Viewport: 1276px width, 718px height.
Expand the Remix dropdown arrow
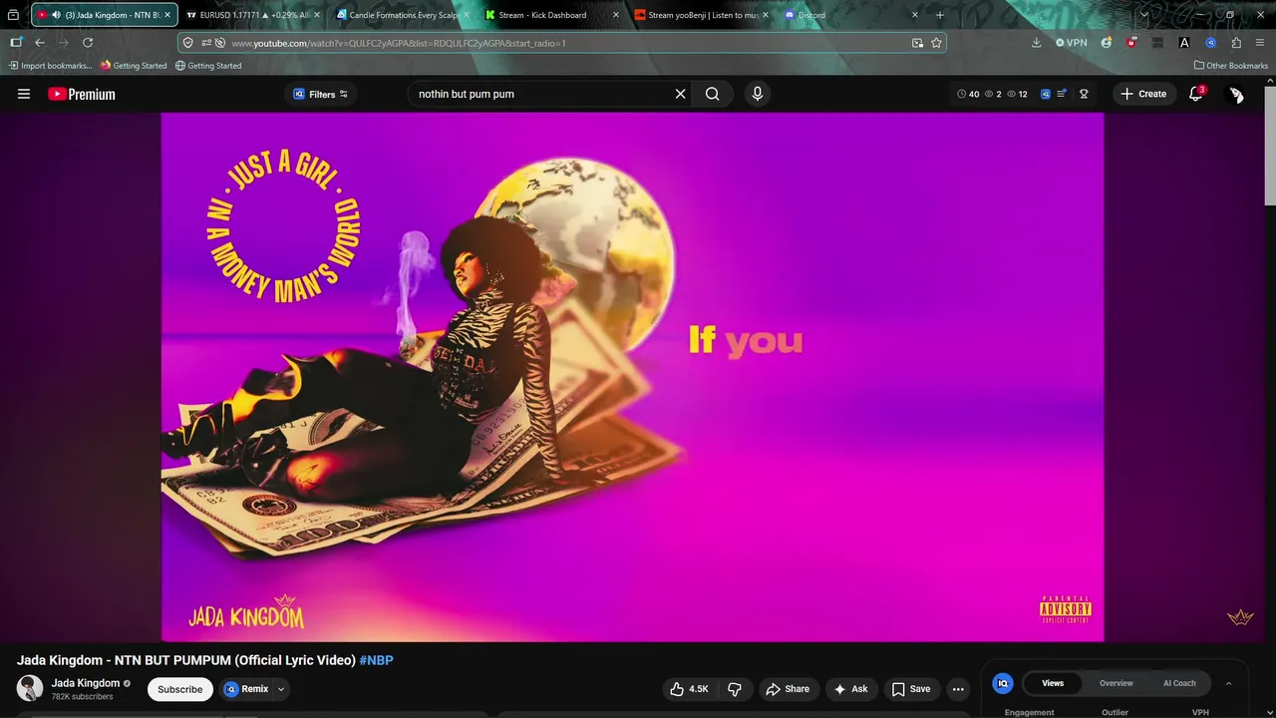[x=281, y=689]
